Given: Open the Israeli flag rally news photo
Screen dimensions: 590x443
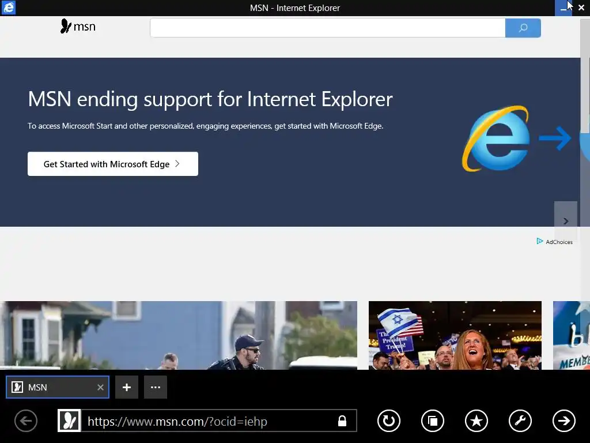Looking at the screenshot, I should click(455, 335).
